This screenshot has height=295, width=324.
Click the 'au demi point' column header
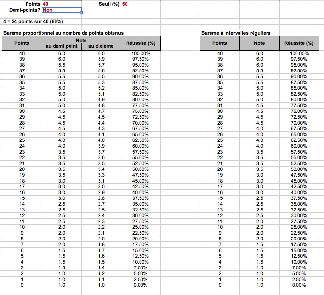(61, 46)
